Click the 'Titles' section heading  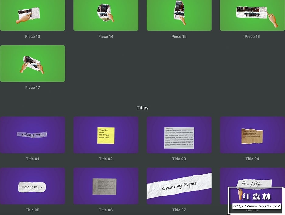[x=143, y=108]
